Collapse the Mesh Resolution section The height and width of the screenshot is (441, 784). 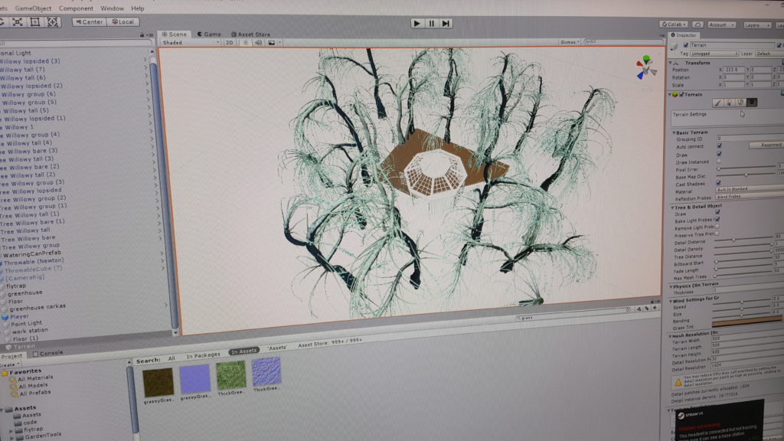click(x=670, y=336)
